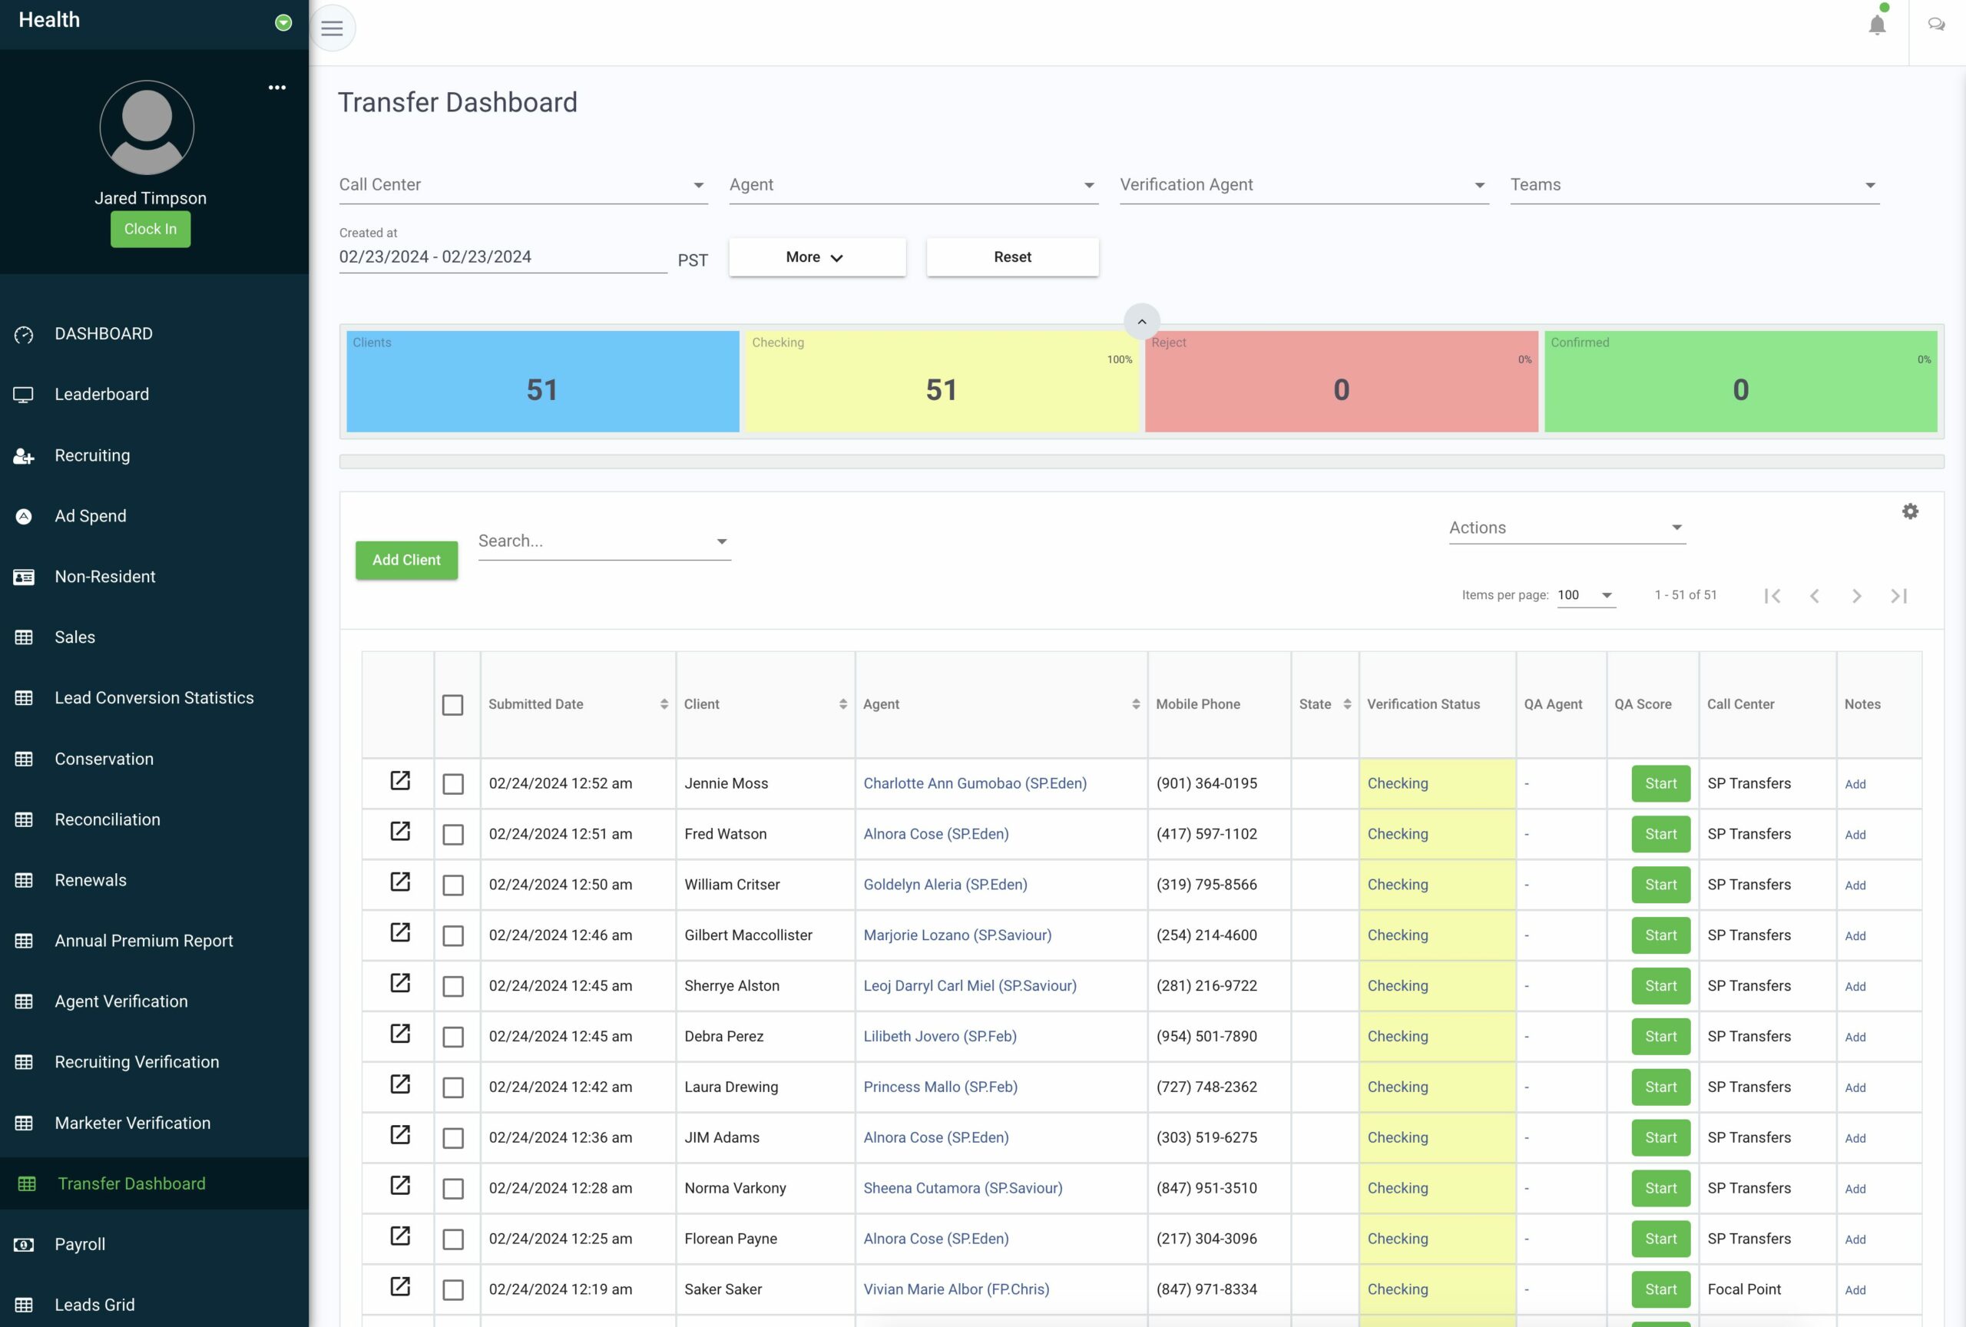Sort by Client column arrows
This screenshot has height=1327, width=1966.
click(x=842, y=703)
